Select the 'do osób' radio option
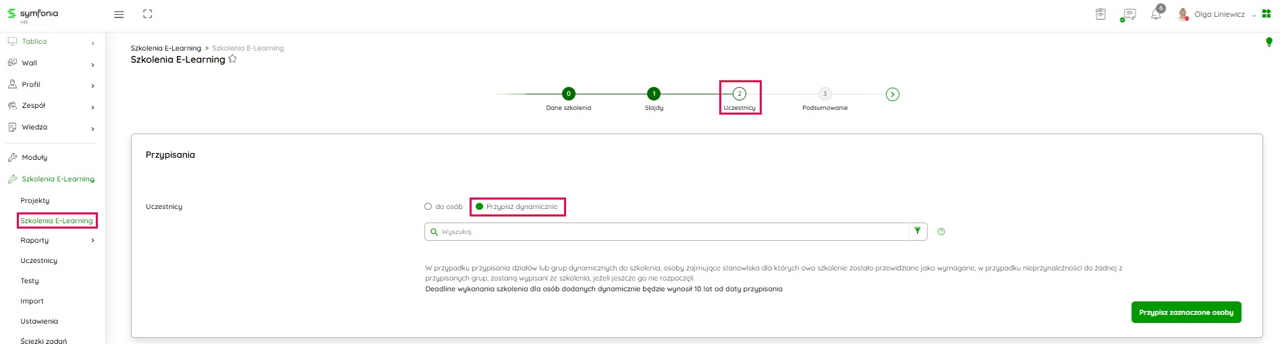The height and width of the screenshot is (354, 1286). point(428,207)
